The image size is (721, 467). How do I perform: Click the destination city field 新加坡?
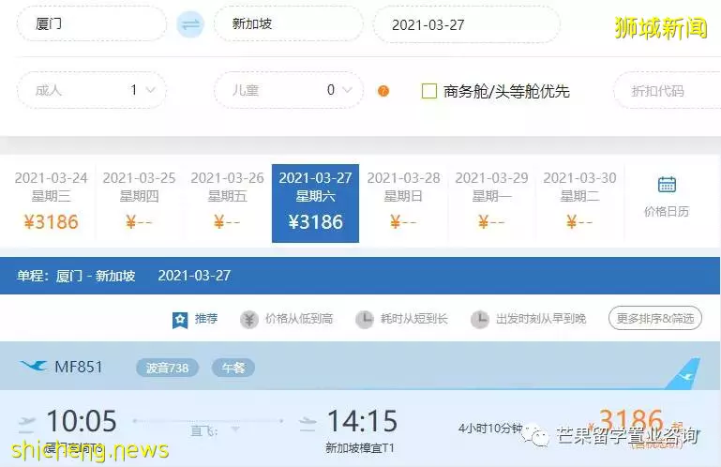pyautogui.click(x=289, y=24)
